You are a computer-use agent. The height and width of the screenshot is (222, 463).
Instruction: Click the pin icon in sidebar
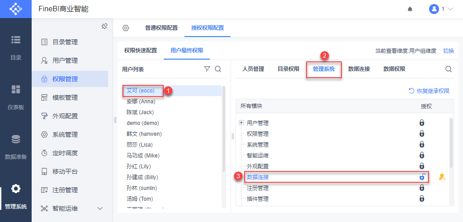[104, 26]
